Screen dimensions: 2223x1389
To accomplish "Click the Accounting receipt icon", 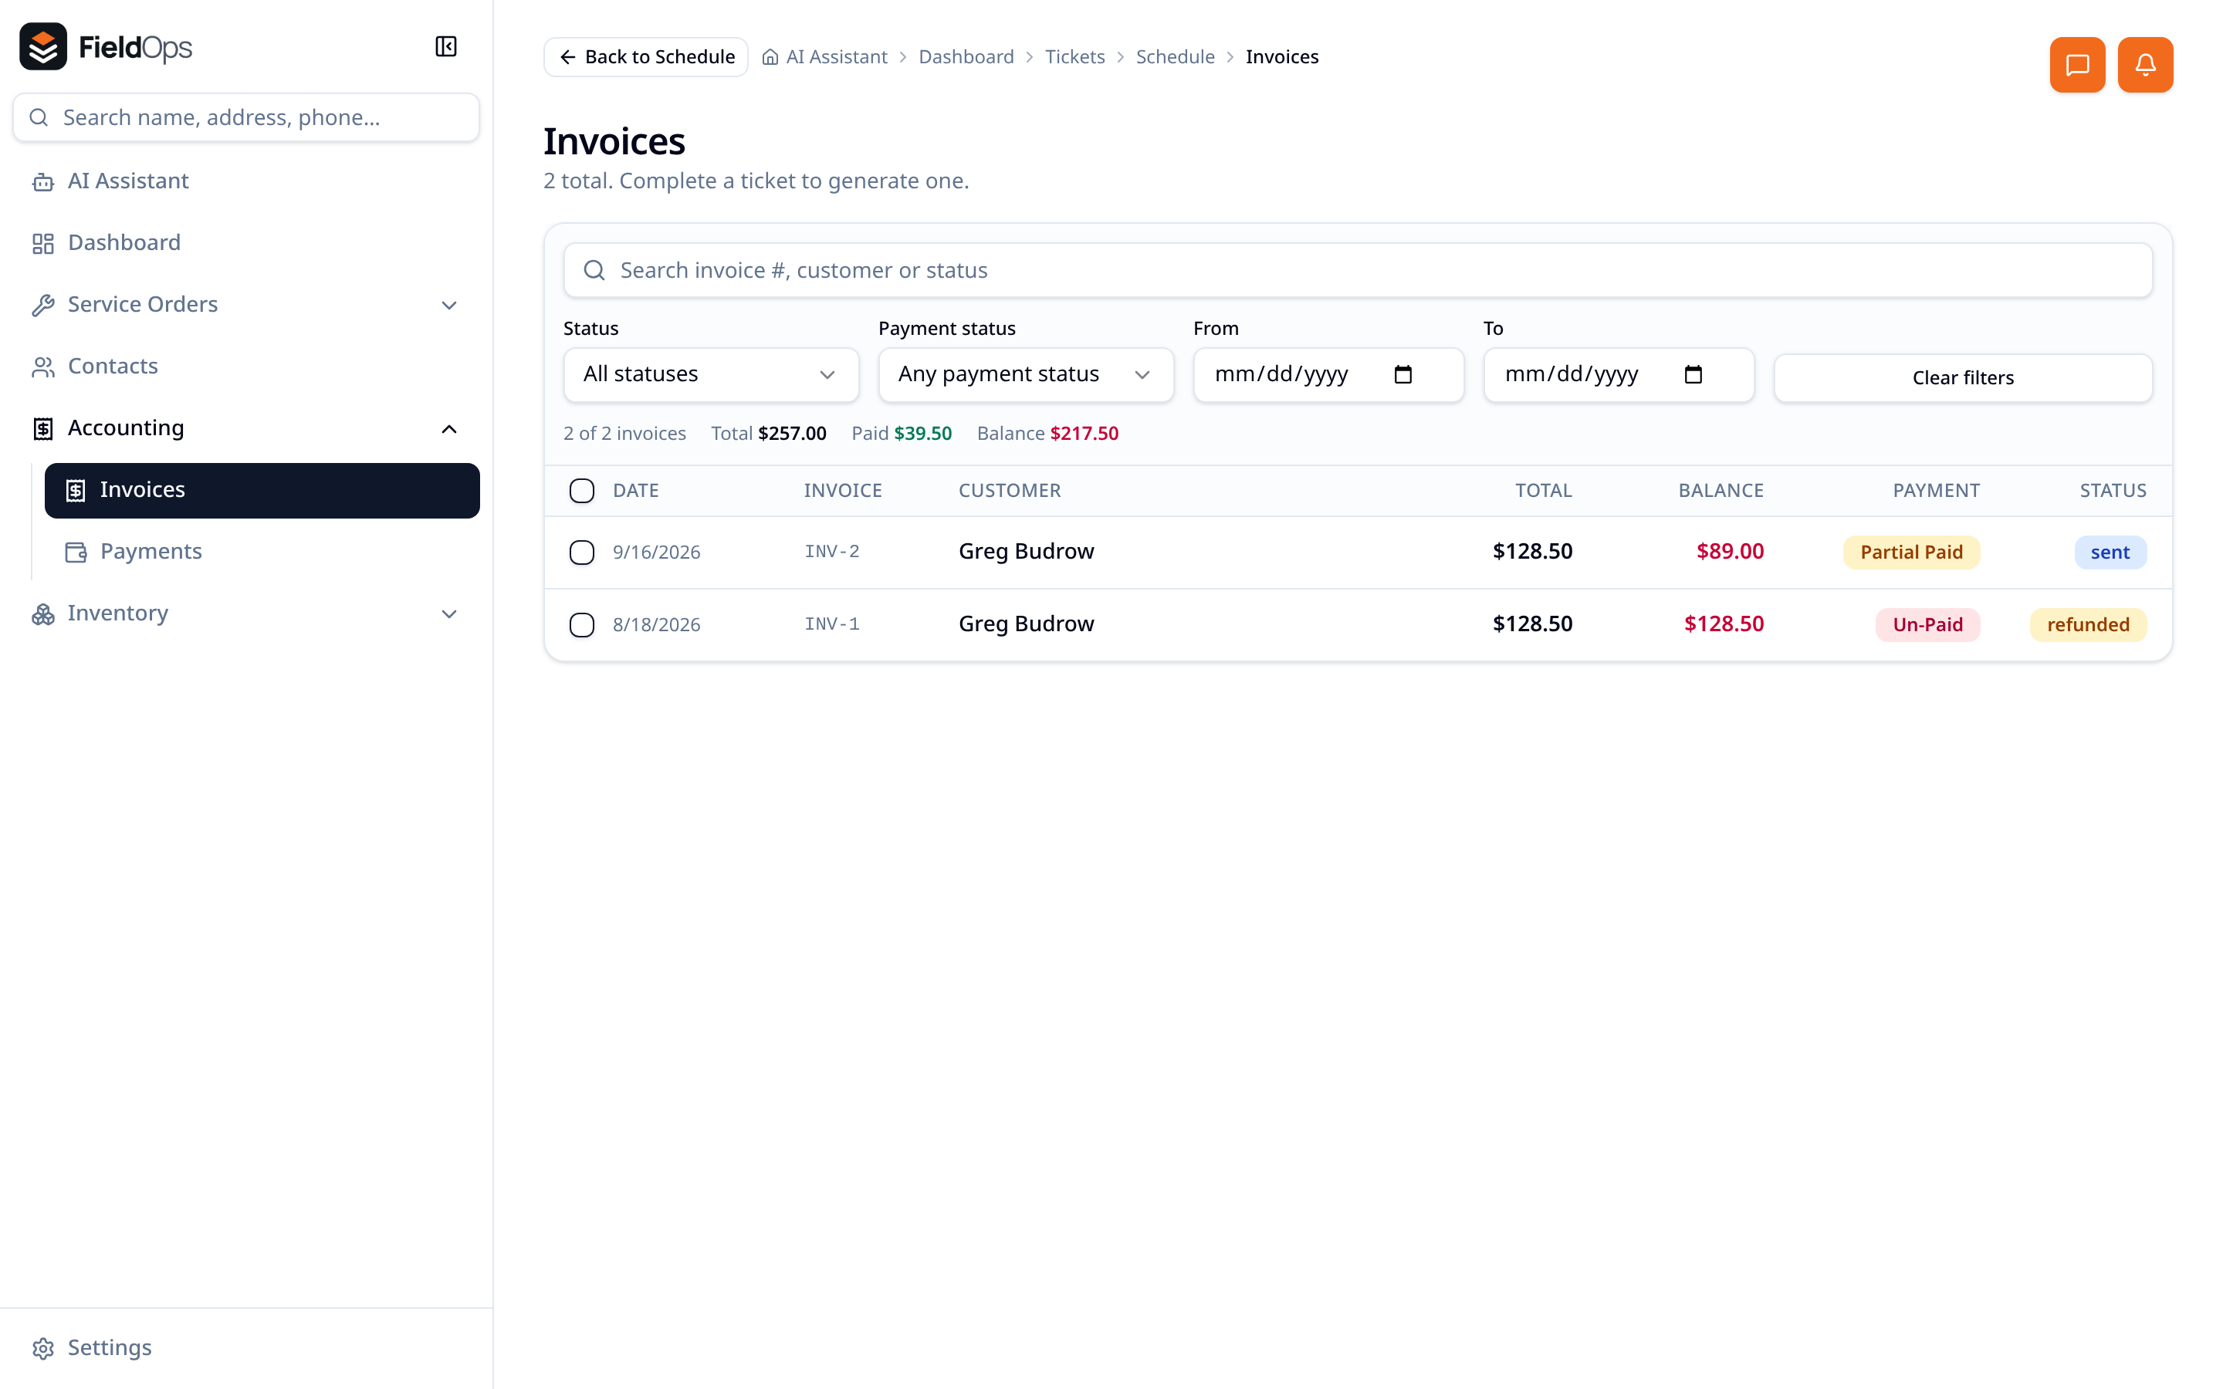I will click(43, 429).
